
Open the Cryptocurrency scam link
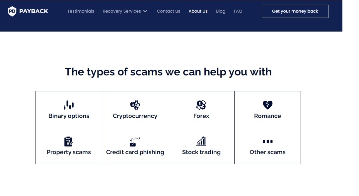click(135, 116)
